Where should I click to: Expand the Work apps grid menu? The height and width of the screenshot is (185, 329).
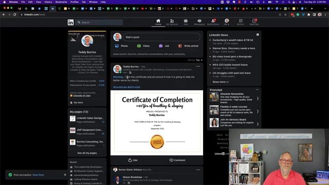tap(241, 22)
